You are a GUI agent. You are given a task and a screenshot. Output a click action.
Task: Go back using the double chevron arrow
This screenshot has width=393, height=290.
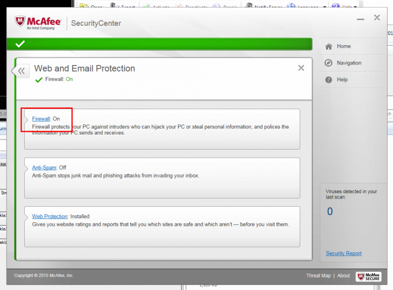[22, 71]
